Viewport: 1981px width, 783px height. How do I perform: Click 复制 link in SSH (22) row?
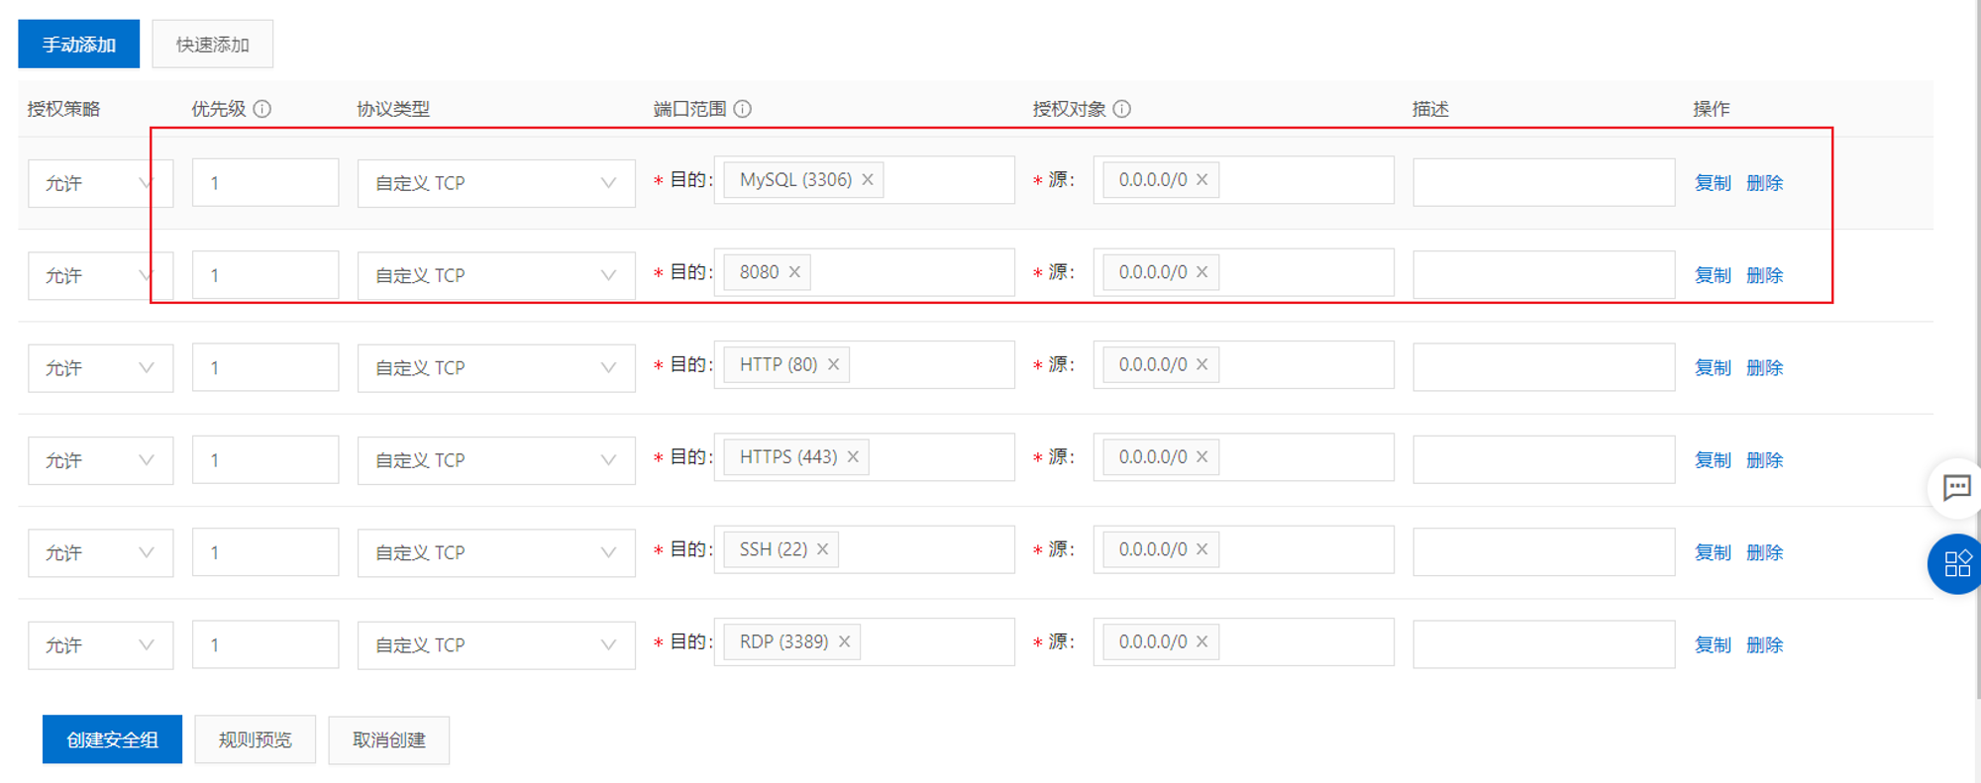(1713, 552)
